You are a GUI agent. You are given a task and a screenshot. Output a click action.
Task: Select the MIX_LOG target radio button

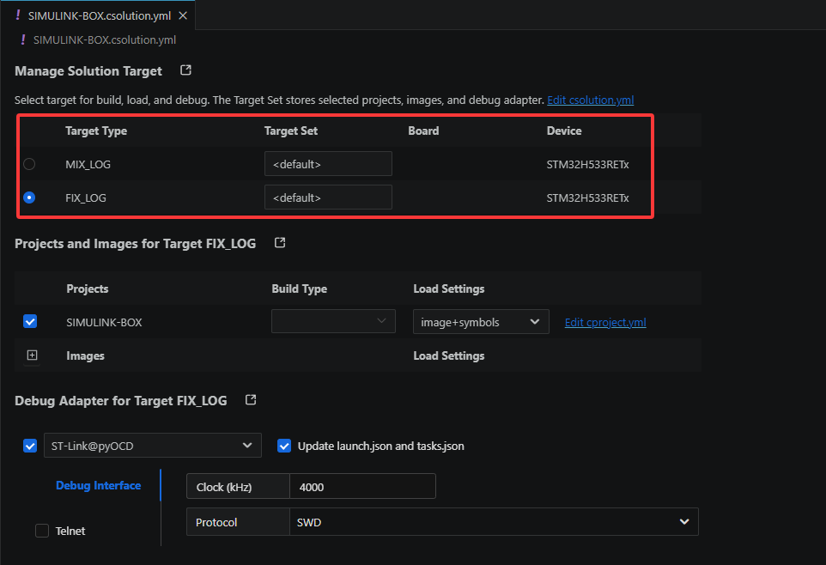(29, 164)
